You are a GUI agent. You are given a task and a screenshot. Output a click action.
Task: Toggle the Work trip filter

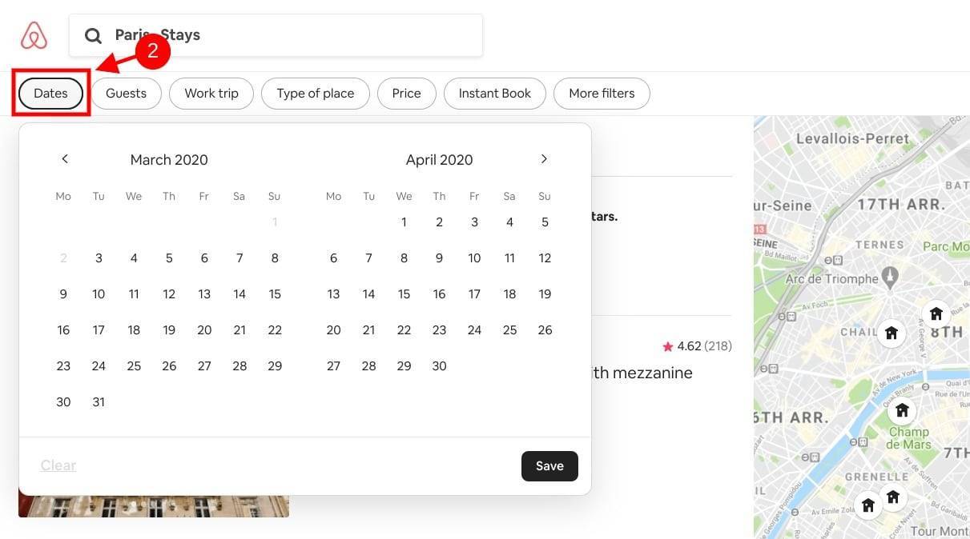click(x=211, y=93)
